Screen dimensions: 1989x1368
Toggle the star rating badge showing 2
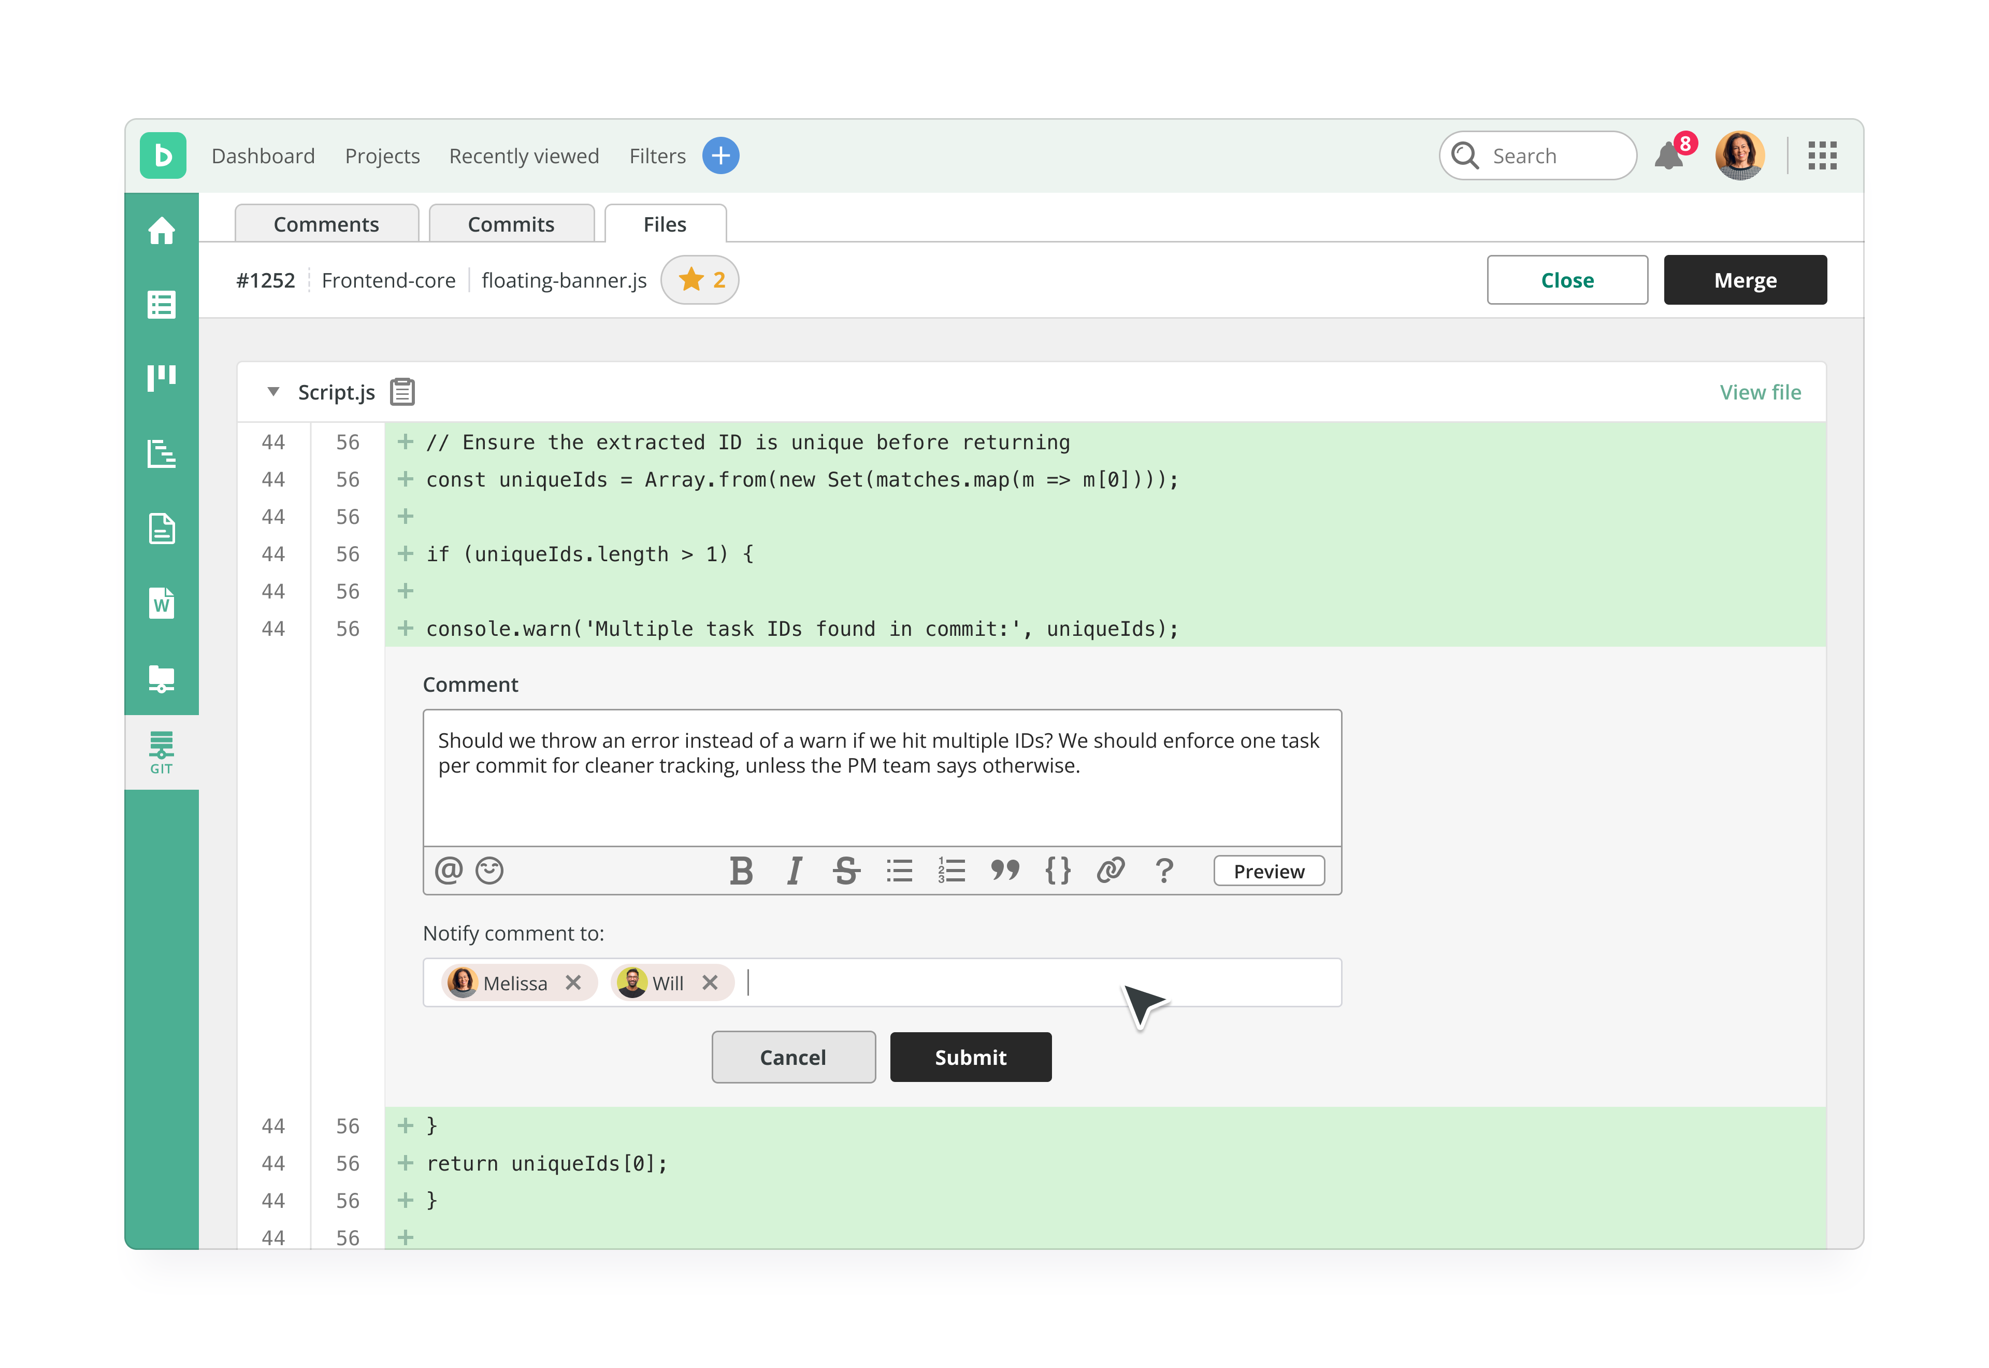coord(700,280)
